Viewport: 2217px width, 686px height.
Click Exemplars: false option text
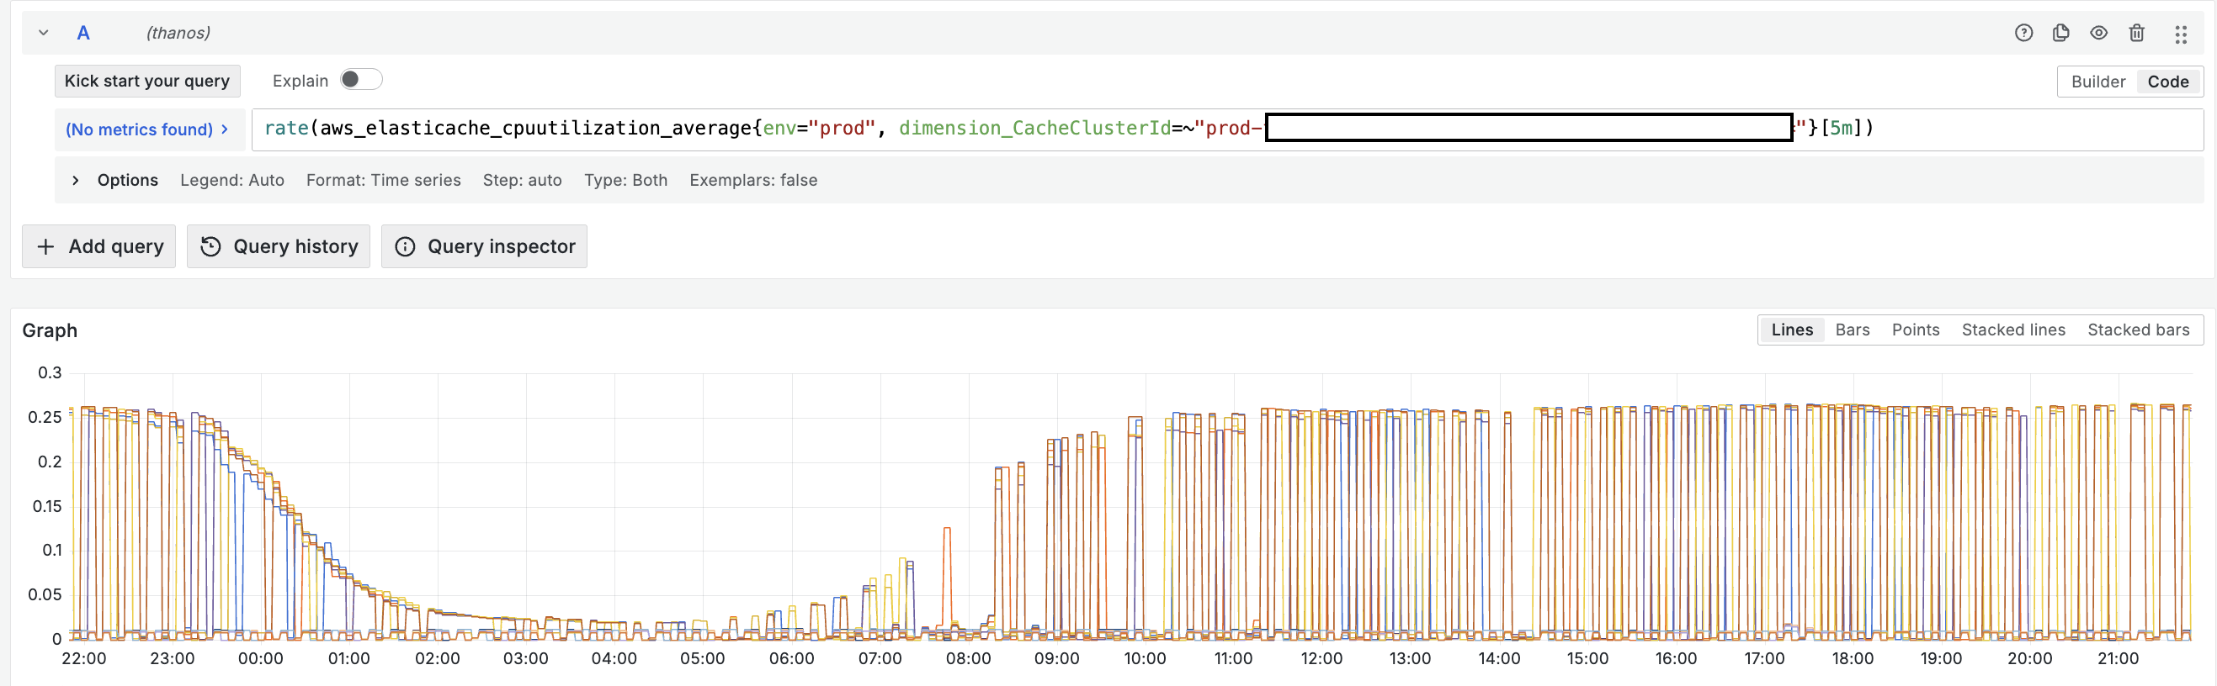click(x=753, y=180)
